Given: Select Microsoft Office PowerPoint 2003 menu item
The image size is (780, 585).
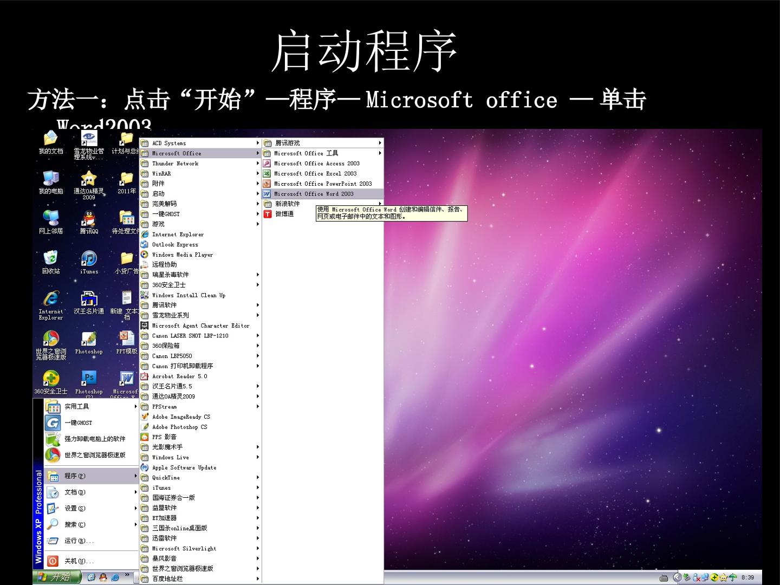Looking at the screenshot, I should click(x=323, y=184).
